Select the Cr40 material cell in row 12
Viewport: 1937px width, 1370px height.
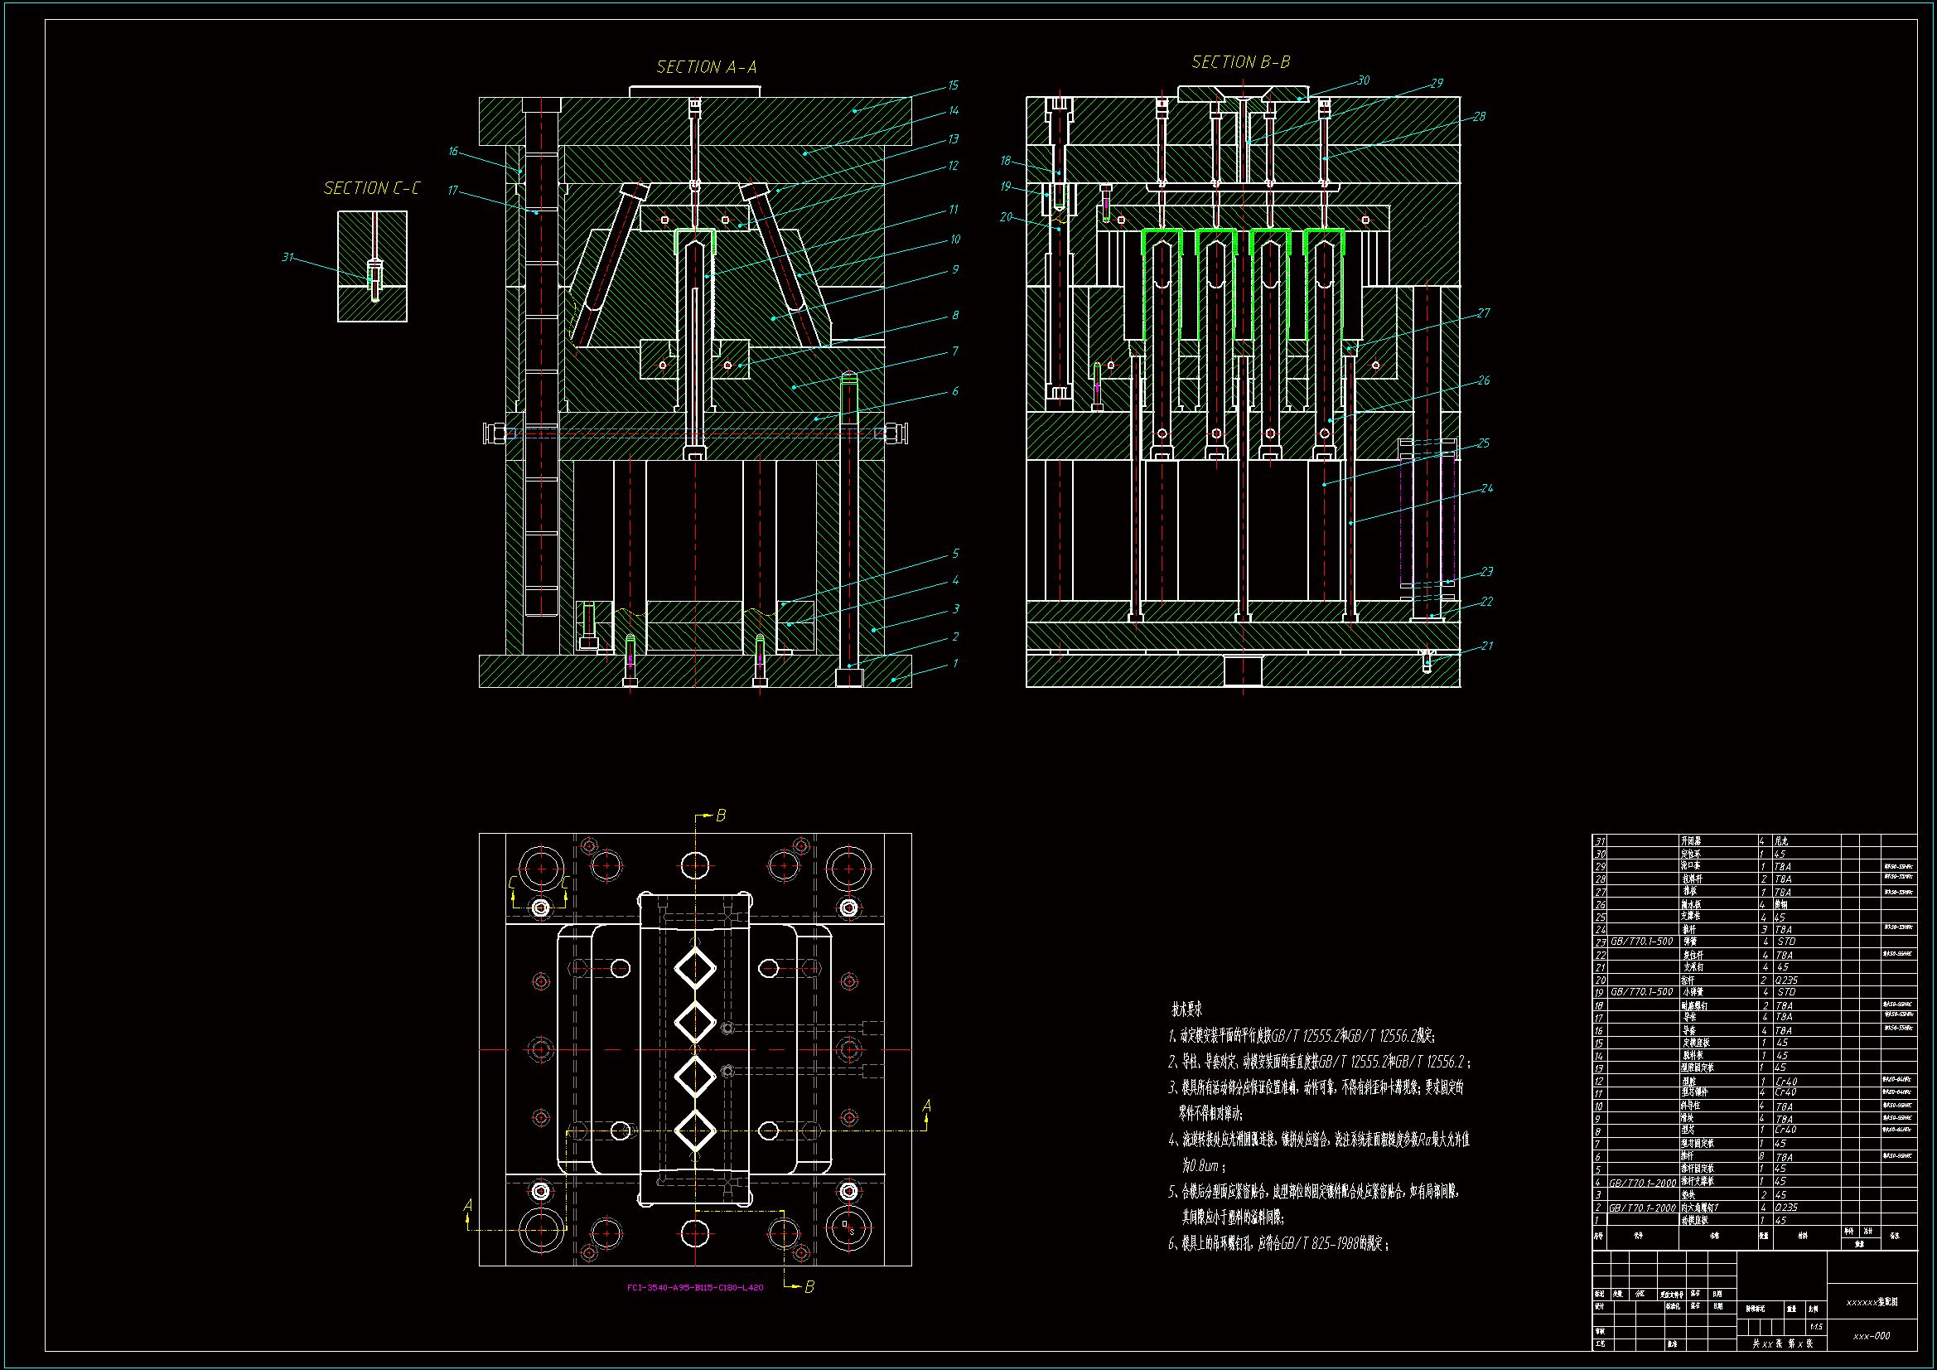click(1786, 1082)
